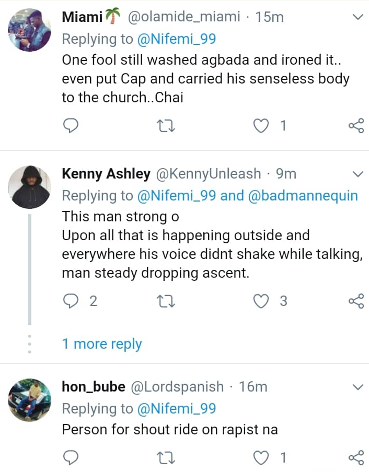The image size is (369, 472).
Task: Retweet hon_bube's tweet
Action: (x=166, y=458)
